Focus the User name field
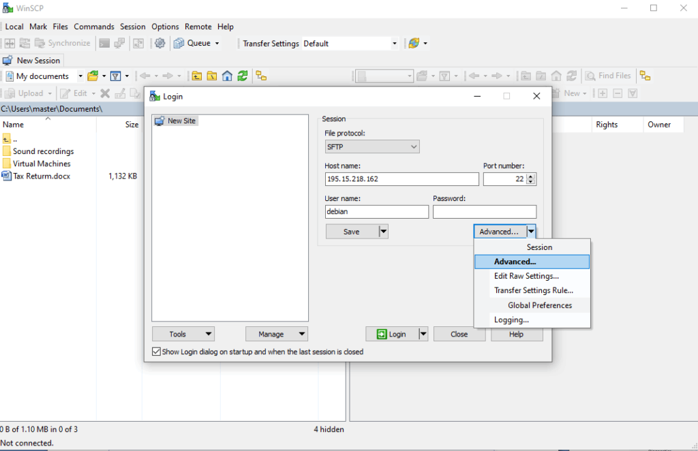Viewport: 698px width, 451px height. 376,212
